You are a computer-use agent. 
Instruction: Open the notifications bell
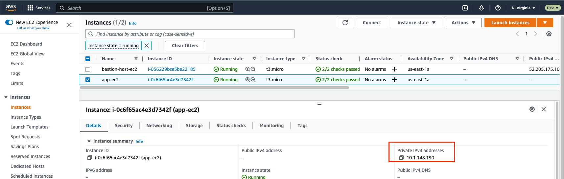482,8
